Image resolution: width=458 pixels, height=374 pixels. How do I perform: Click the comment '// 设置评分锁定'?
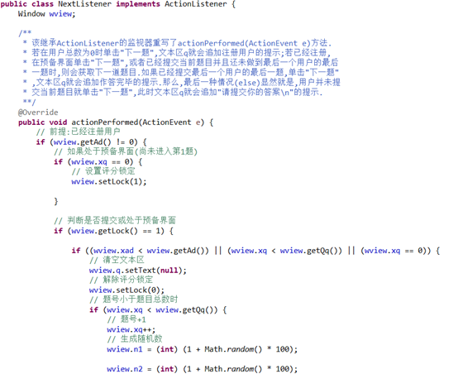103,171
